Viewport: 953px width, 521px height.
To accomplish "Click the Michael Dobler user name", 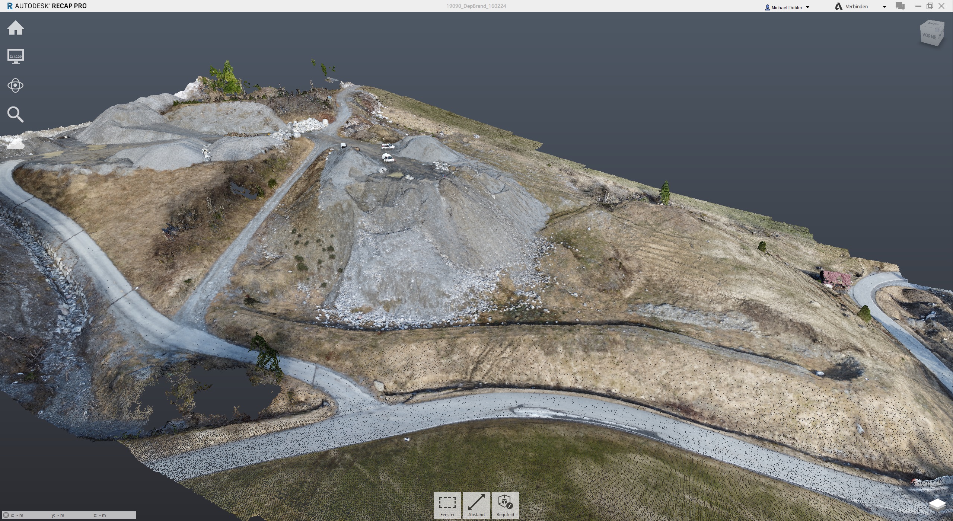I will point(786,7).
